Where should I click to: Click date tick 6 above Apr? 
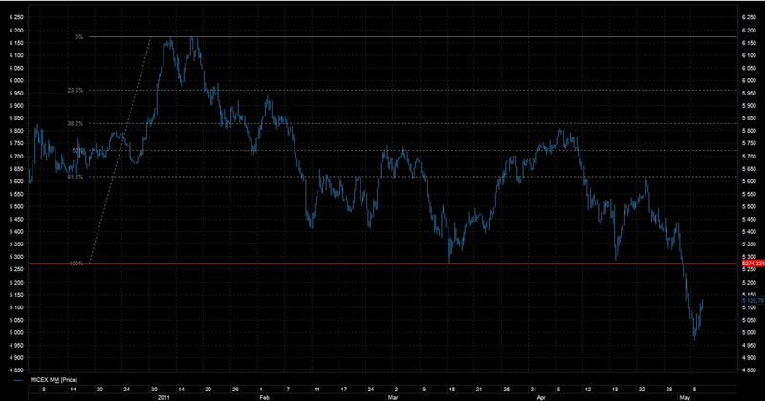[558, 390]
